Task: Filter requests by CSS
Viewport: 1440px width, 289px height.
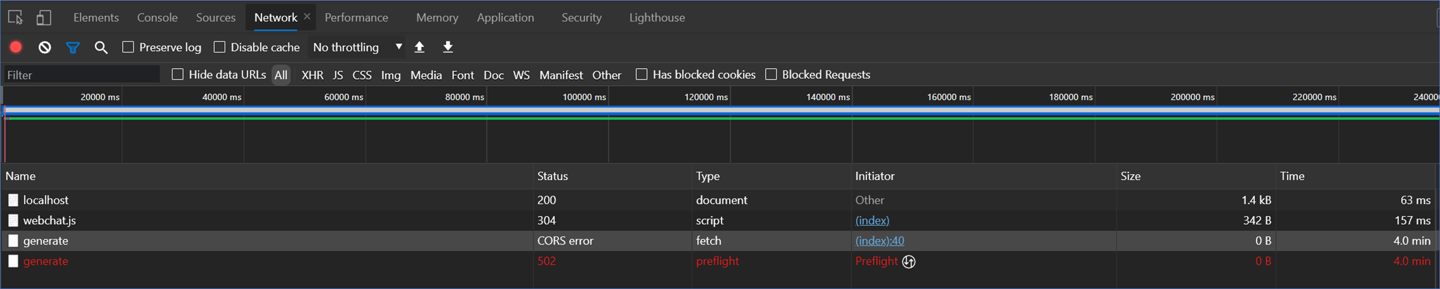Action: [362, 75]
